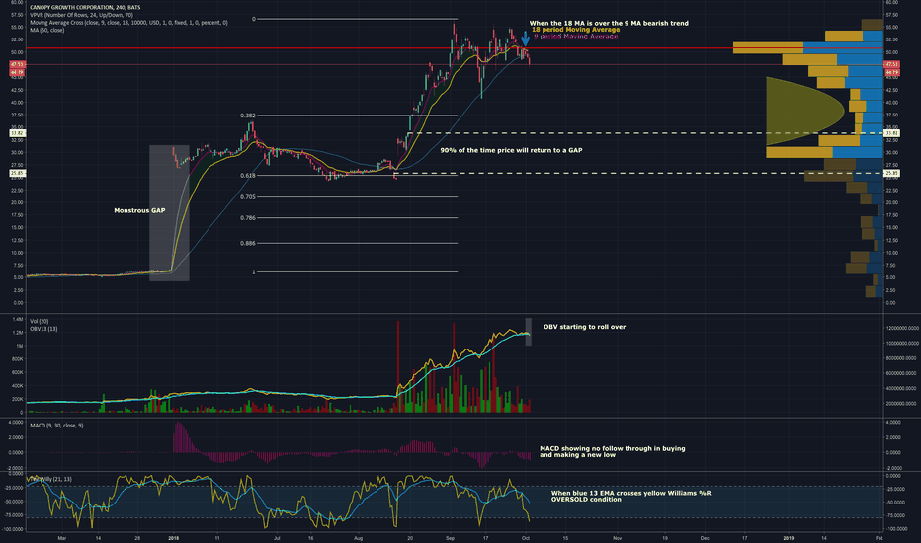Click the 'MACD showing no follow through' note
921x543 pixels.
pos(612,451)
